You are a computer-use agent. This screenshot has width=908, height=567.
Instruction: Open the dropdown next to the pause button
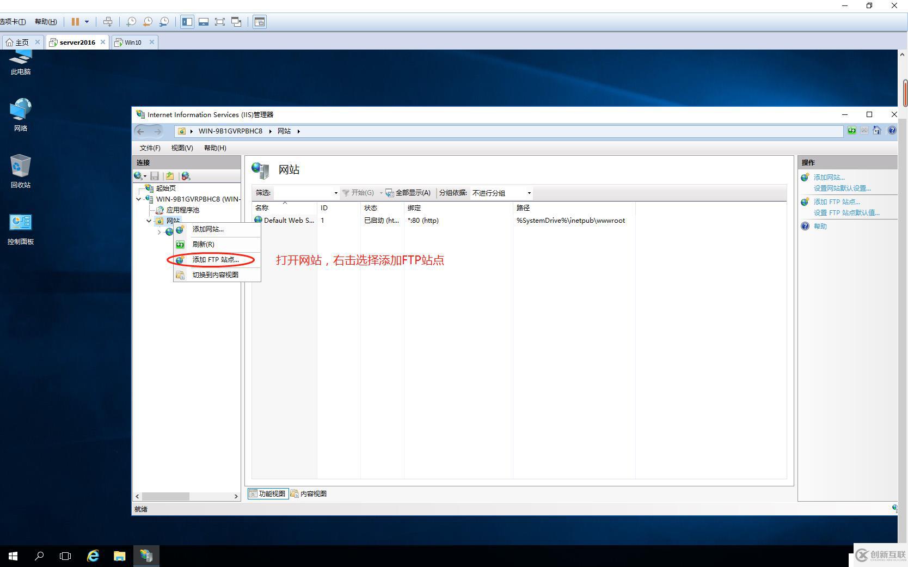87,22
